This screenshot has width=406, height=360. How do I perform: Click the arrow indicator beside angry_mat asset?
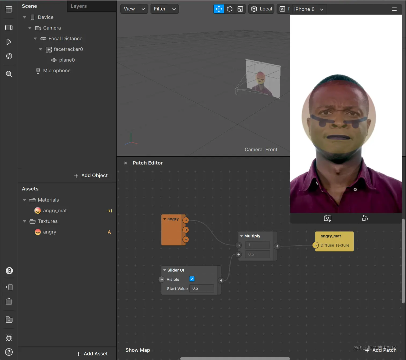click(109, 211)
